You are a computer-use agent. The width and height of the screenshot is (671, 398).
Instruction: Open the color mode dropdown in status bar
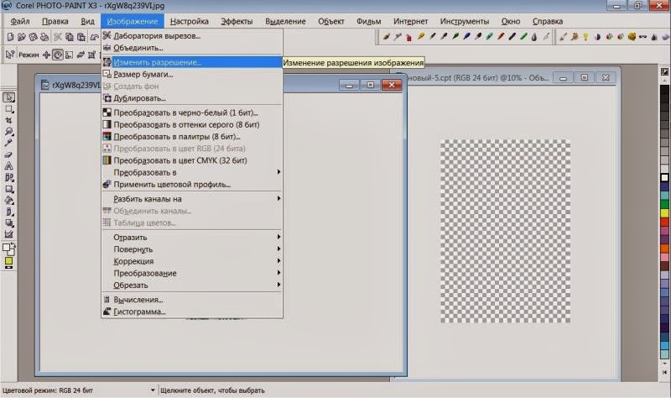tap(153, 390)
